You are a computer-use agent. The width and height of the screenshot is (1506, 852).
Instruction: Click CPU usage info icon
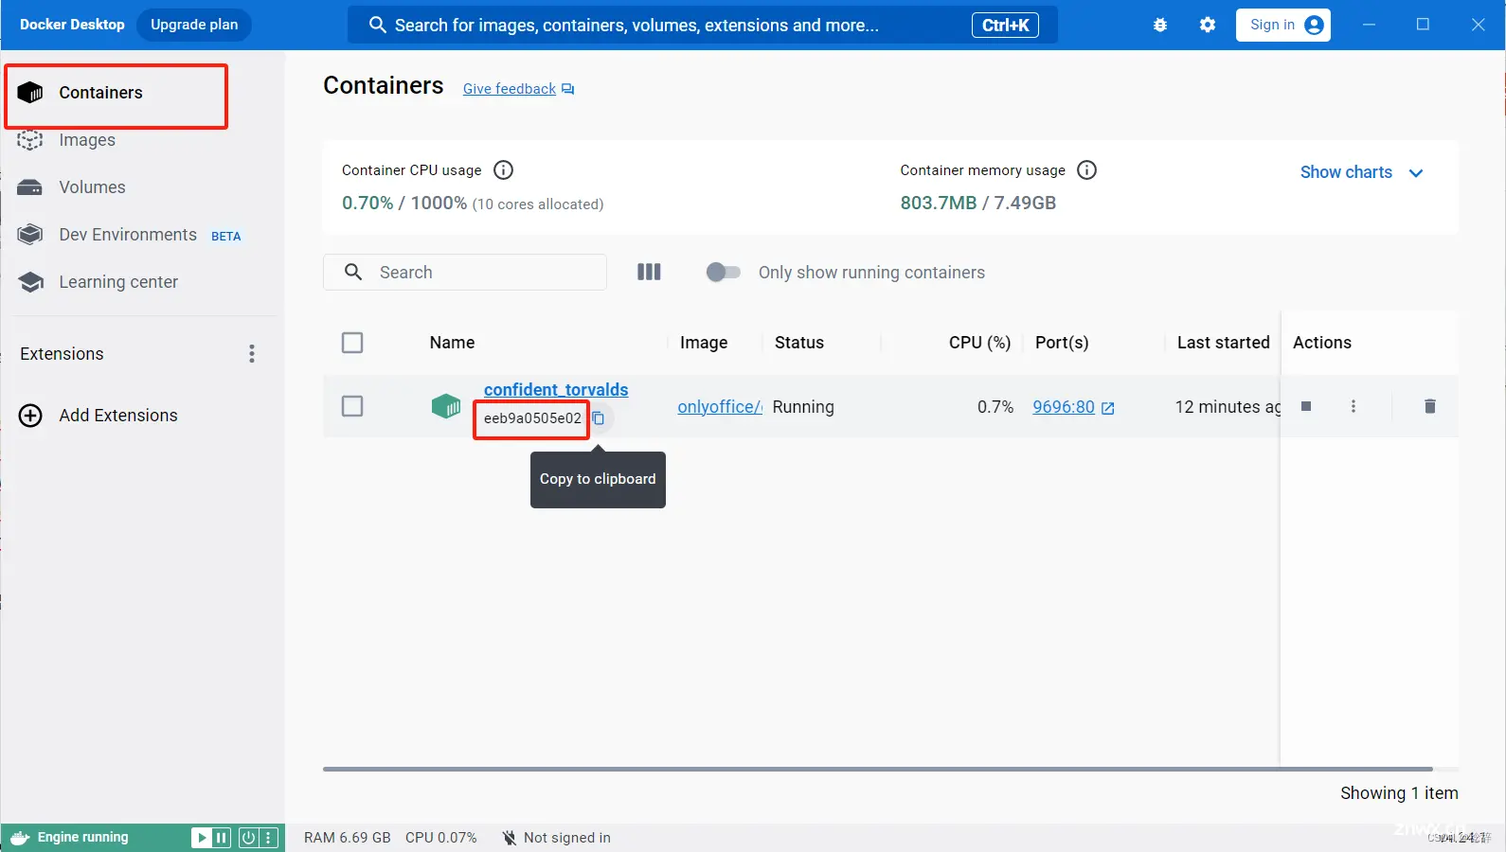504,170
